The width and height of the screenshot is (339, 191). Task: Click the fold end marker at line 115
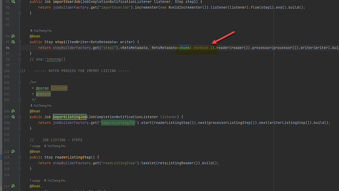(20, 169)
